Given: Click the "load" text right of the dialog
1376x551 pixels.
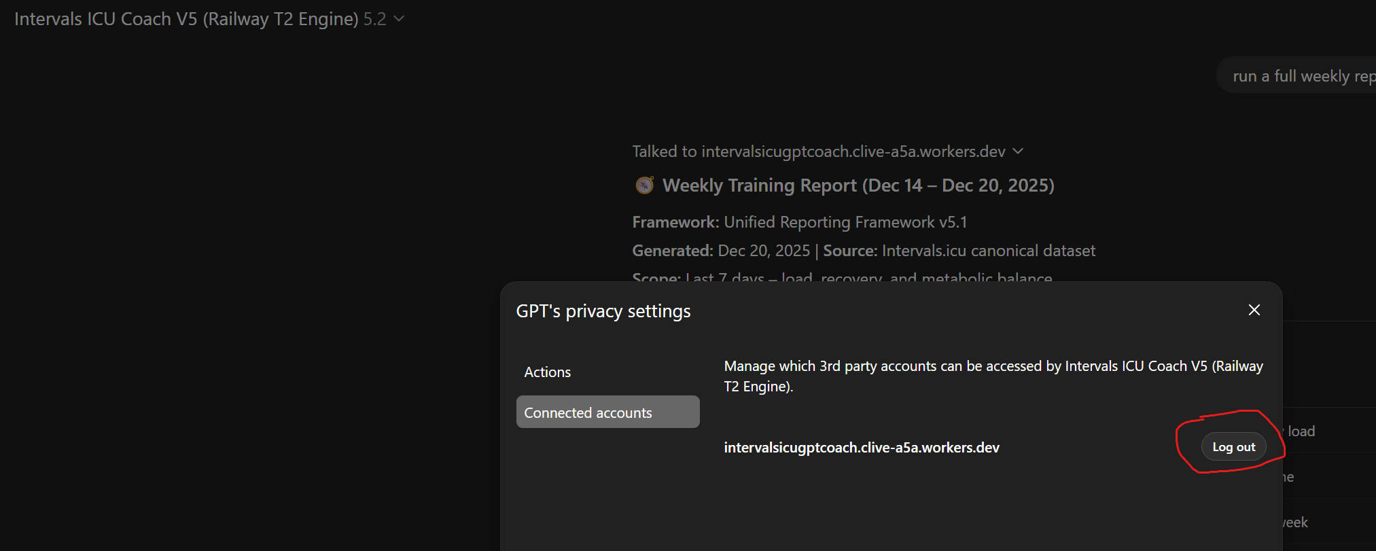Looking at the screenshot, I should 1301,431.
